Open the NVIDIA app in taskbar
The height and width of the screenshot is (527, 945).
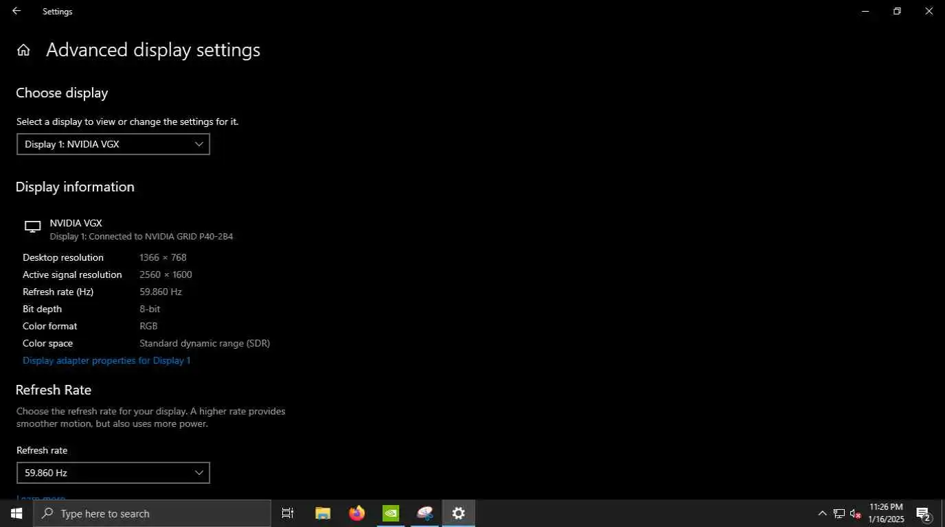click(x=391, y=513)
